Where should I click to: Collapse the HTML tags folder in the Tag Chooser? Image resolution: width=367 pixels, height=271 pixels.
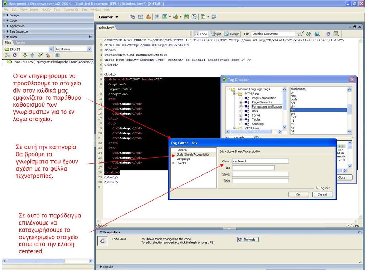tap(234, 94)
